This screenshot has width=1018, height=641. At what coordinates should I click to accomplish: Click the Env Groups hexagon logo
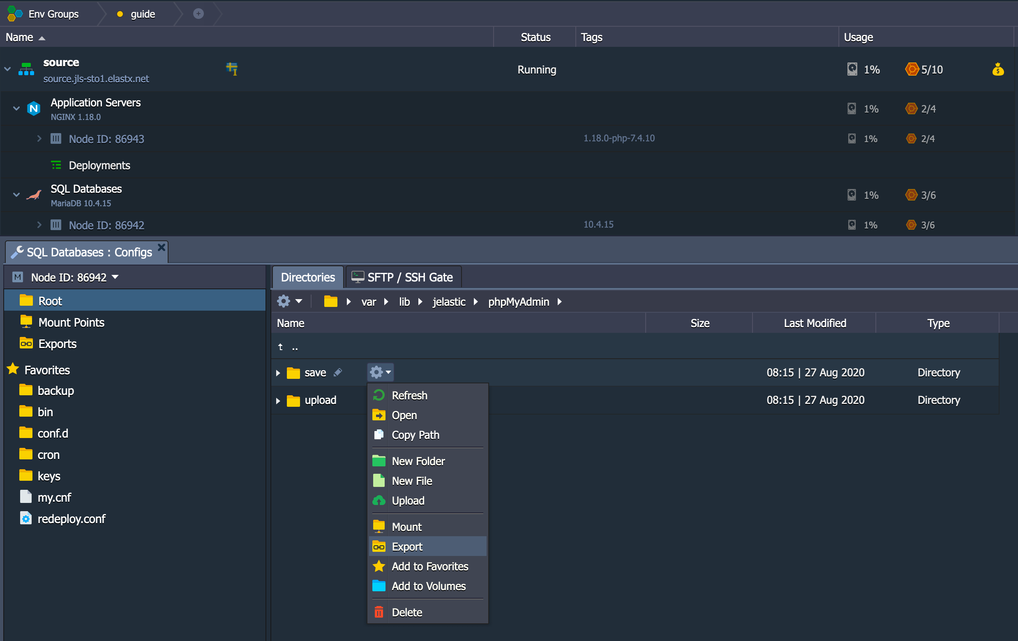click(x=14, y=13)
